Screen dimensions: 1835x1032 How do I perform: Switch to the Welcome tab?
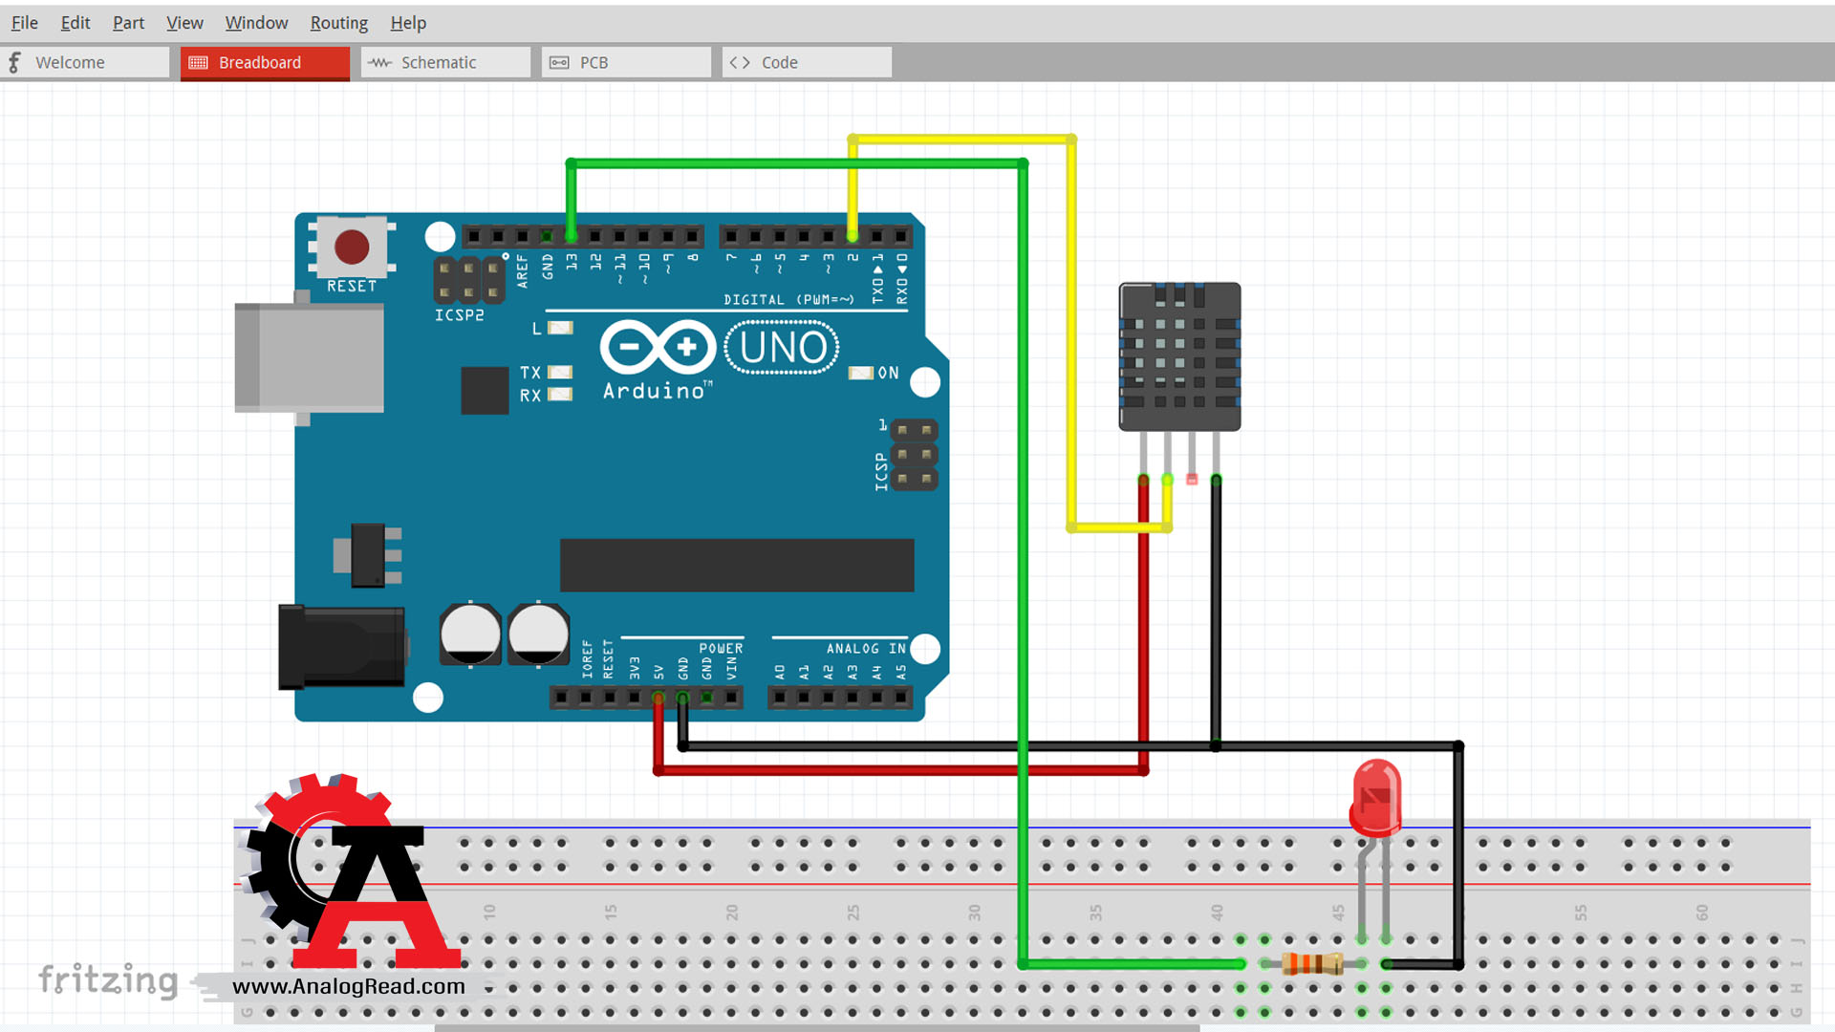coord(85,62)
